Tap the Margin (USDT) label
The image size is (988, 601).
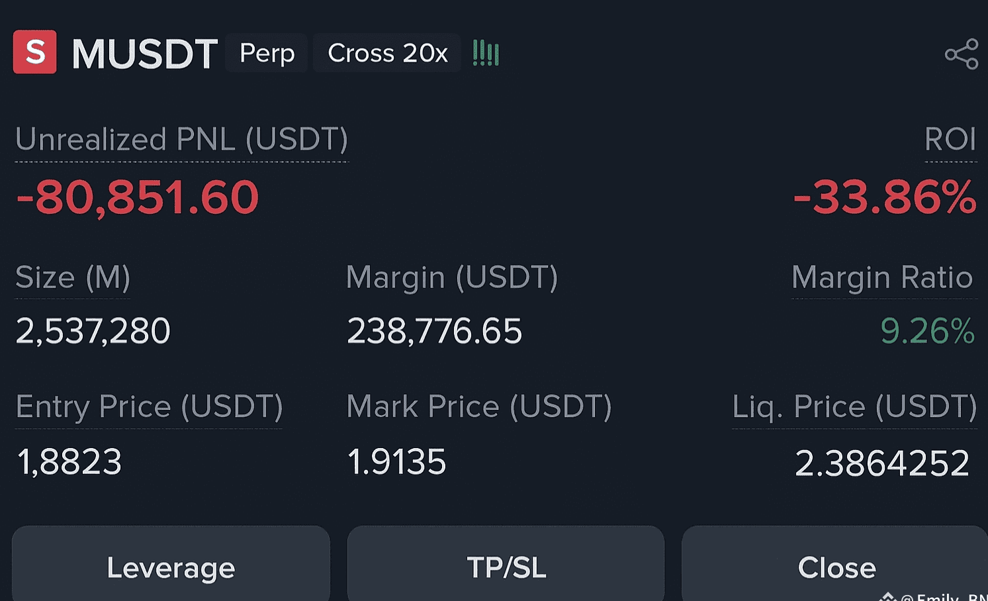pyautogui.click(x=452, y=277)
